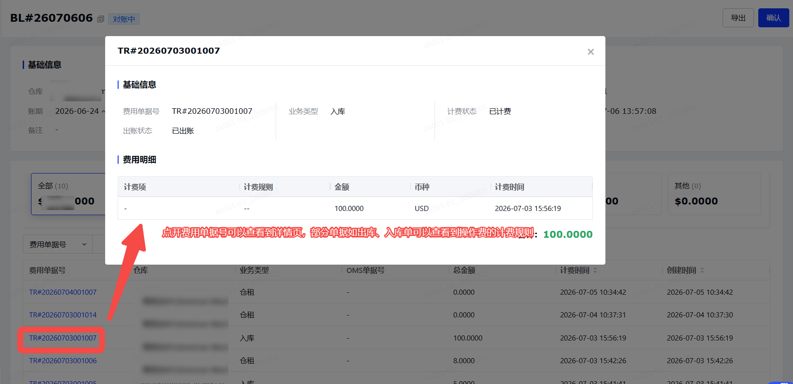Click the 已出账 billing status value

(183, 131)
